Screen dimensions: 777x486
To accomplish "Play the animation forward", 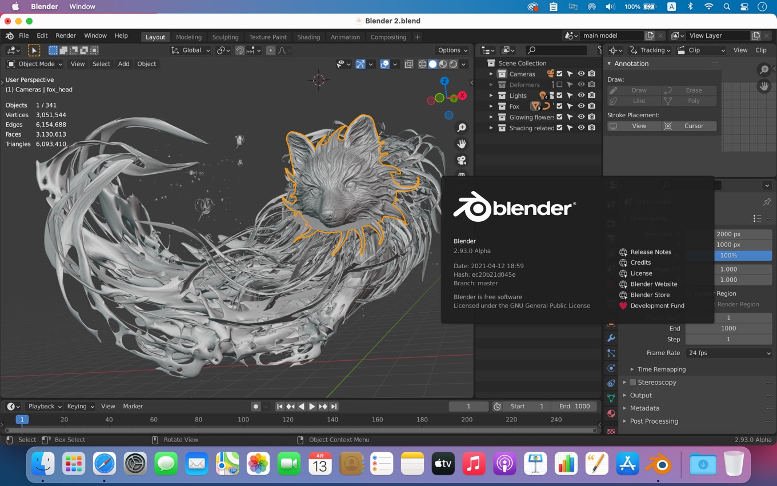I will point(312,407).
